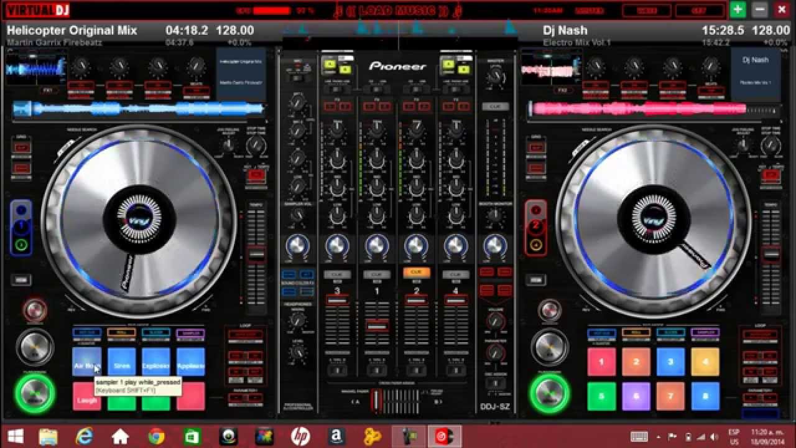Open the Windows Start button
This screenshot has width=796, height=448.
[16, 436]
